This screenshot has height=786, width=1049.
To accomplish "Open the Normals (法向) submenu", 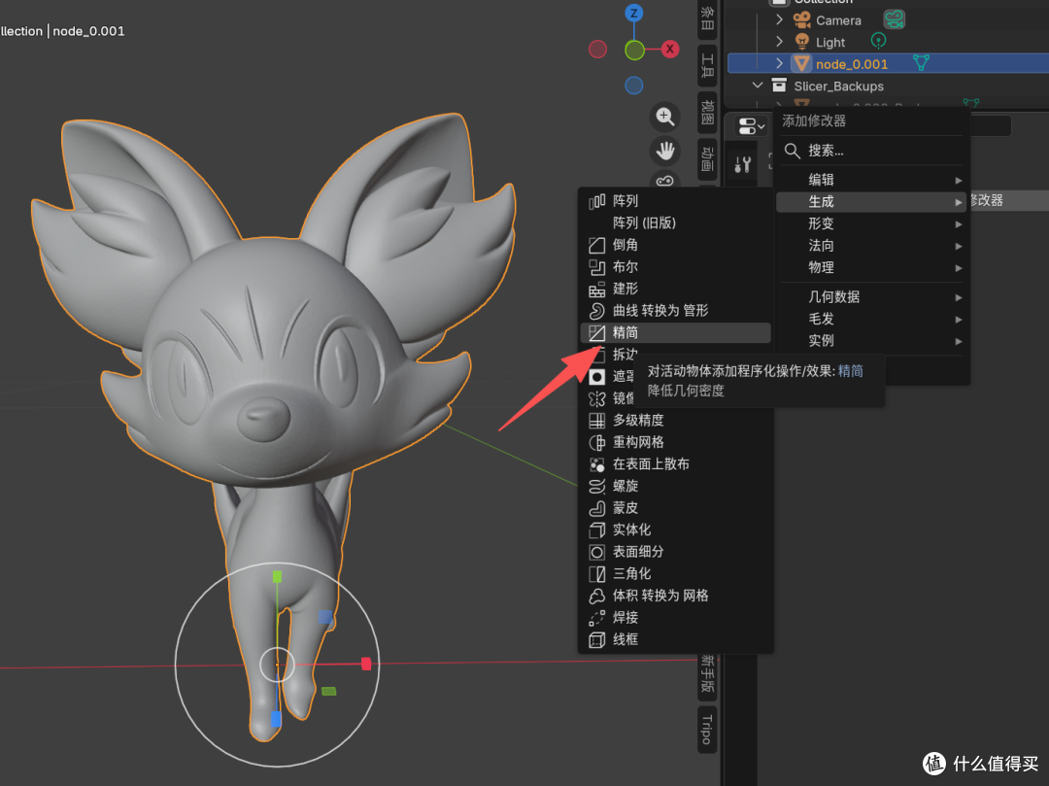I will coord(871,246).
